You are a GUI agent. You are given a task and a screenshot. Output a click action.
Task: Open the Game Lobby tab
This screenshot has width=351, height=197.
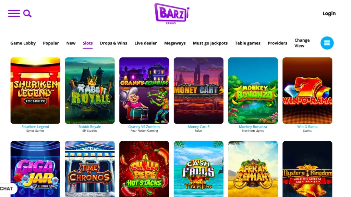(x=23, y=43)
